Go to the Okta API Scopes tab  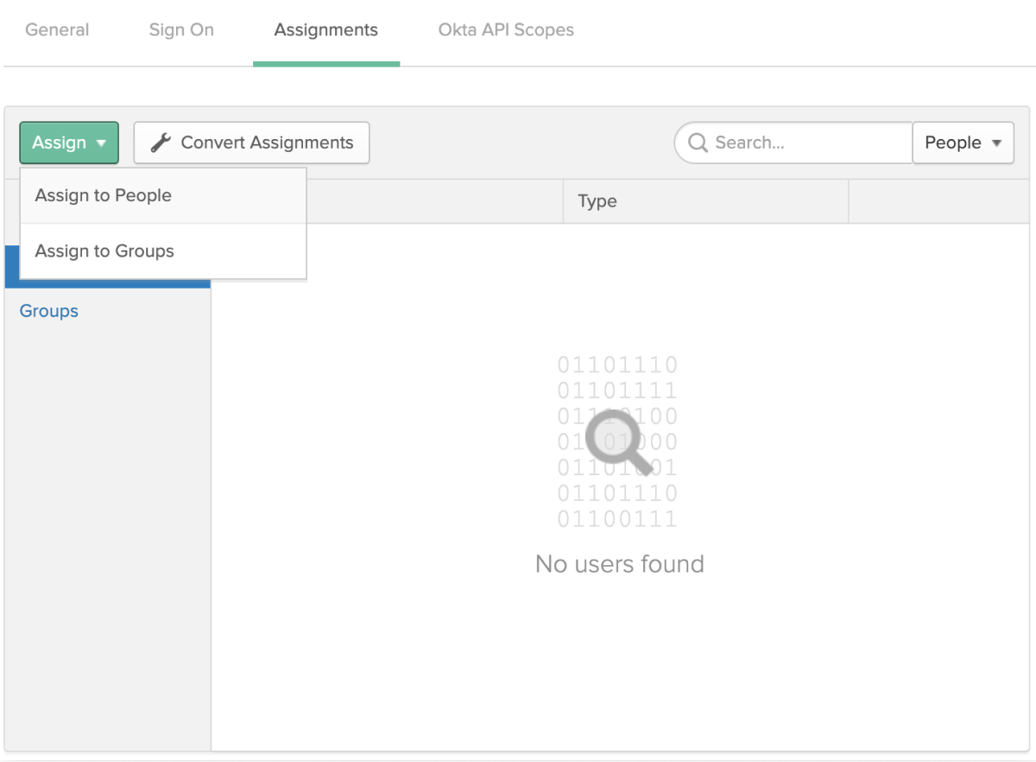[506, 30]
